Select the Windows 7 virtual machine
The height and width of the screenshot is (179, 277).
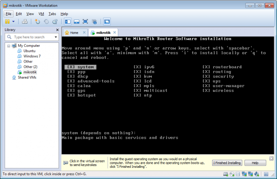tap(32, 56)
